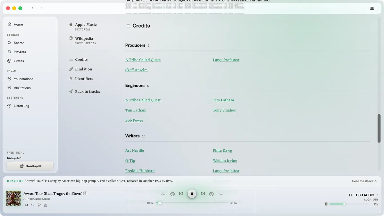
Task: Click the Midnight Marauders album artwork thumbnail
Action: (x=13, y=198)
